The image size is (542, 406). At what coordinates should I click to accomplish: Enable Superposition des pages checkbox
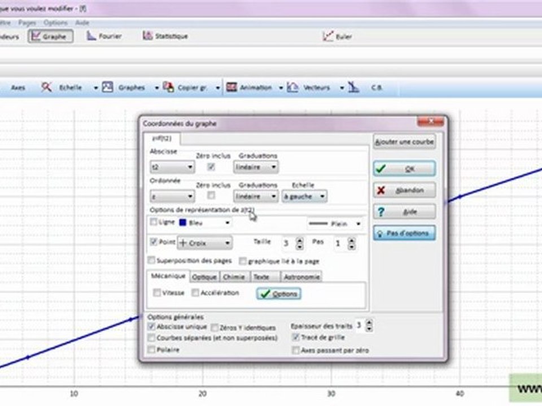coord(151,260)
